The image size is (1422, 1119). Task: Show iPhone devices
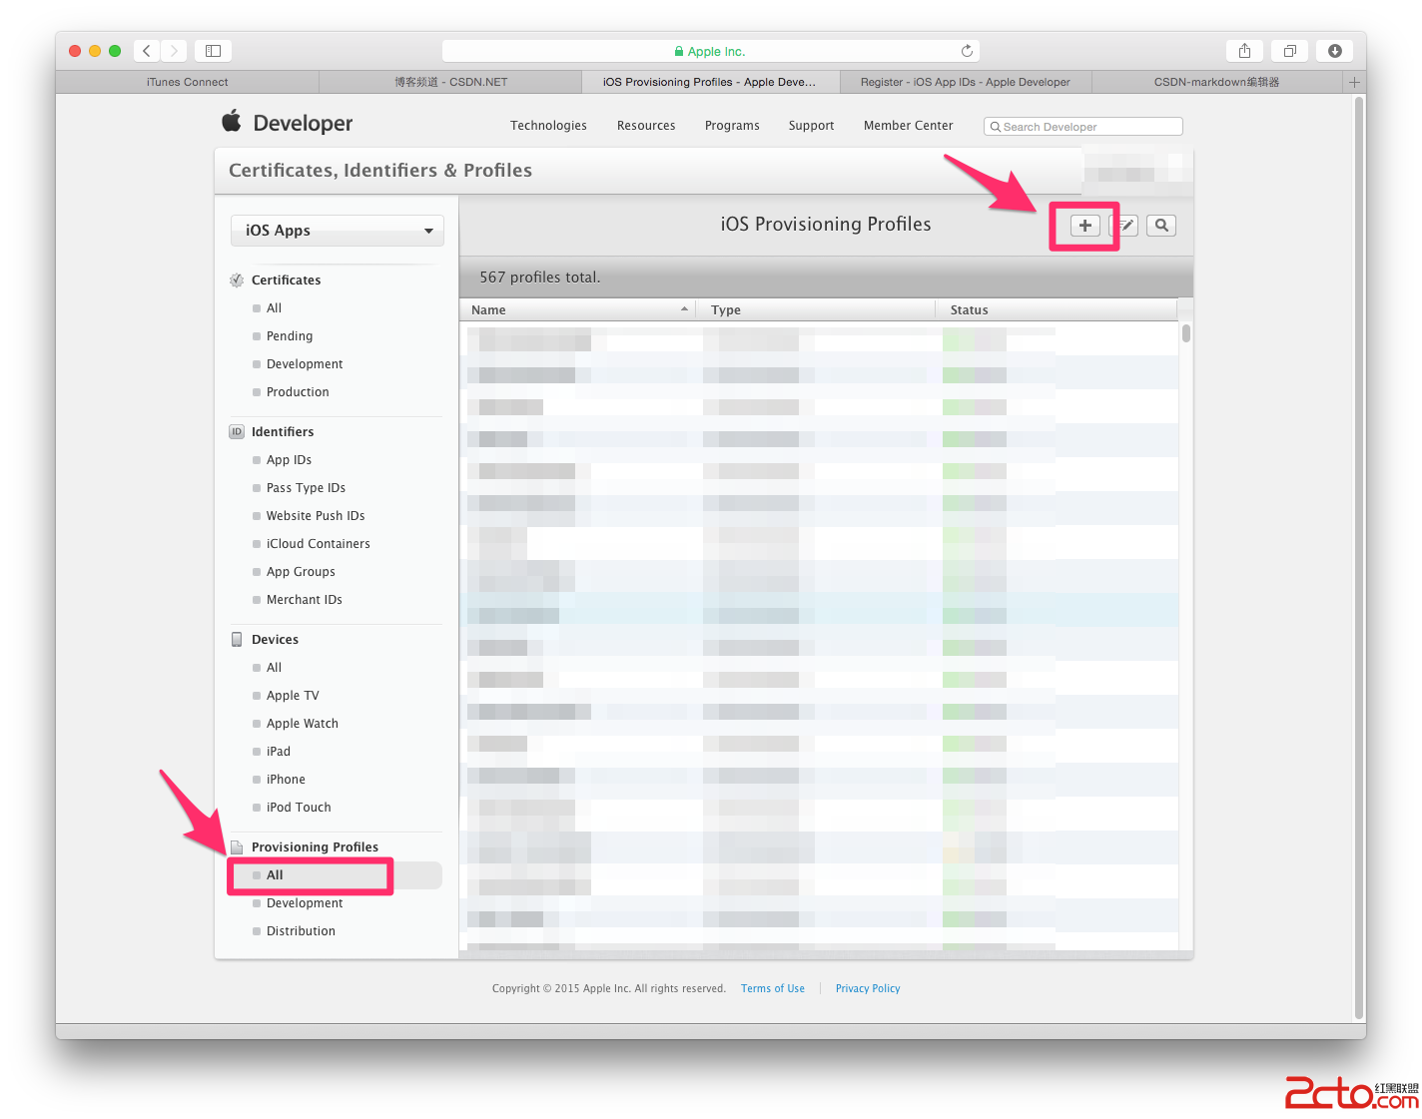[x=286, y=780]
